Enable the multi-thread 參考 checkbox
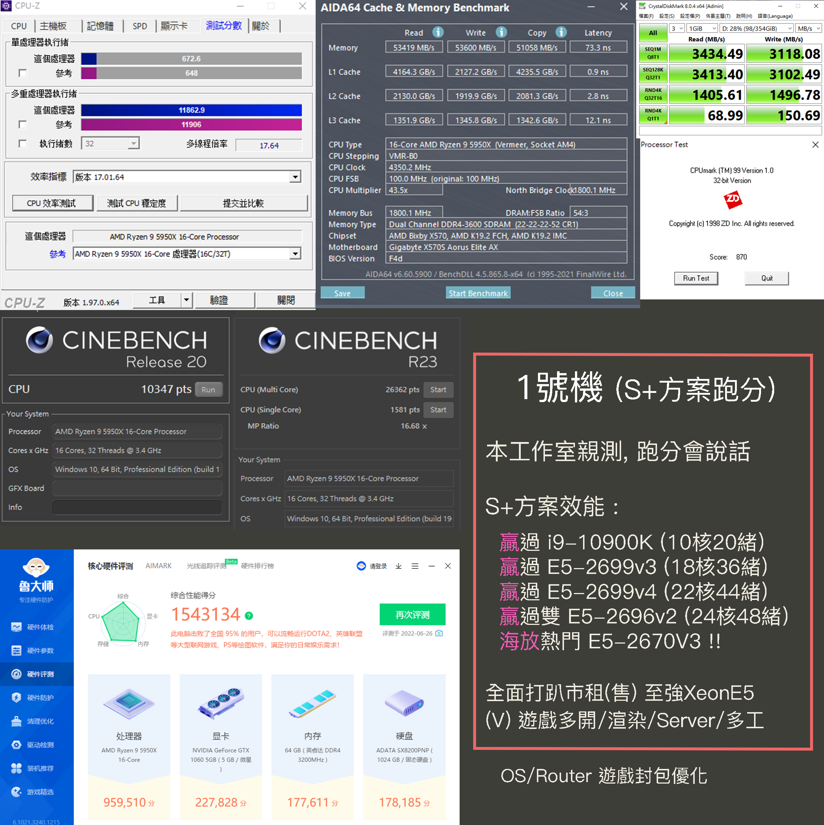Viewport: 824px width, 825px height. (23, 125)
